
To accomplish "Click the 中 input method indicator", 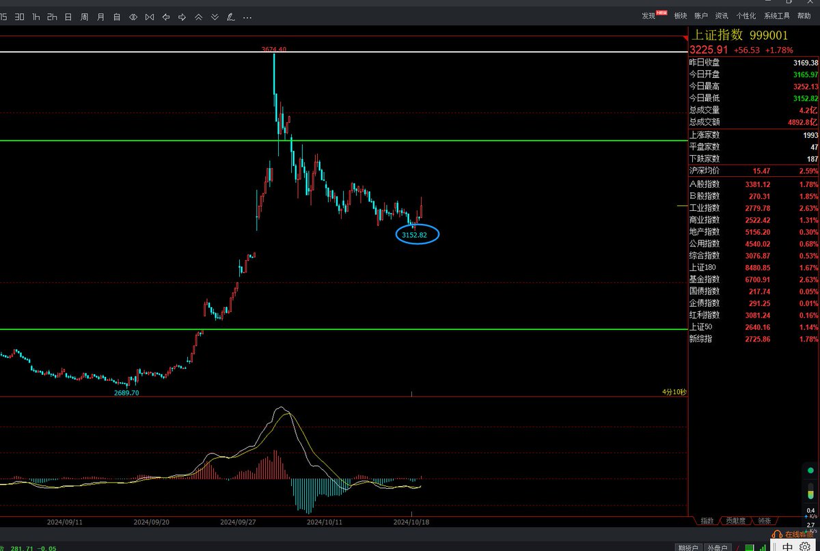I will (x=788, y=547).
